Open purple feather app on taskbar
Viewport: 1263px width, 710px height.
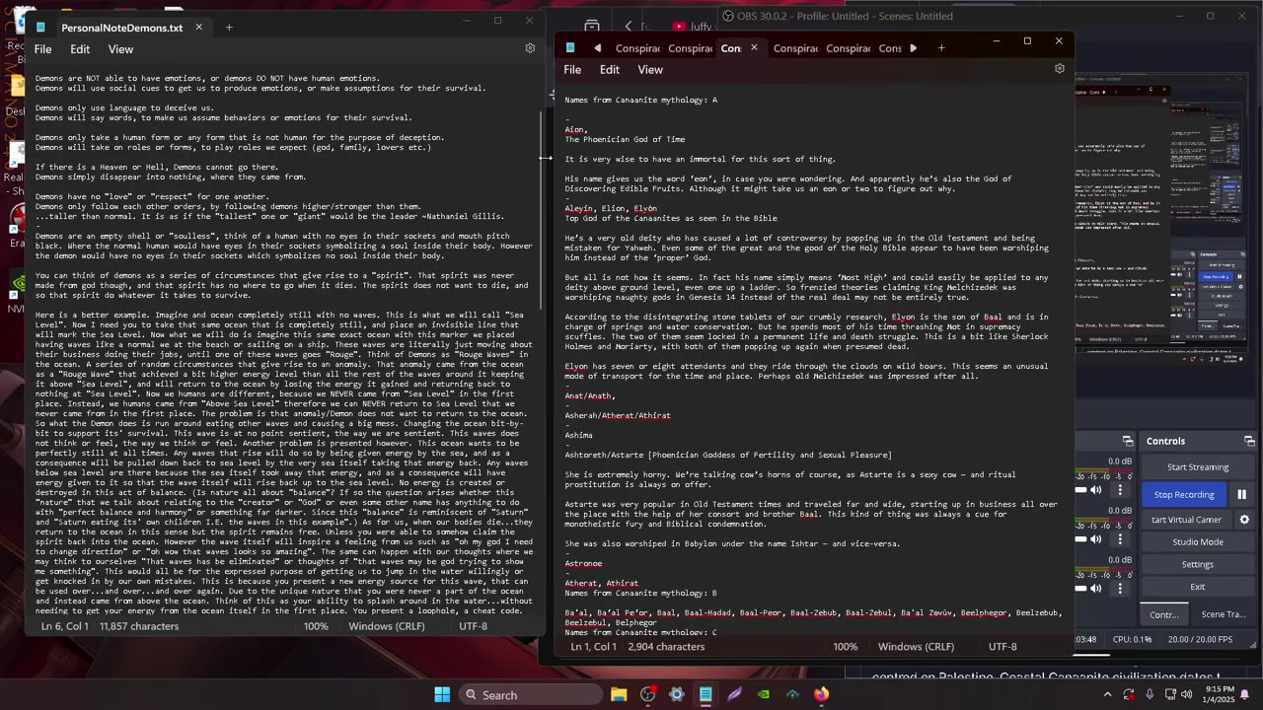734,694
